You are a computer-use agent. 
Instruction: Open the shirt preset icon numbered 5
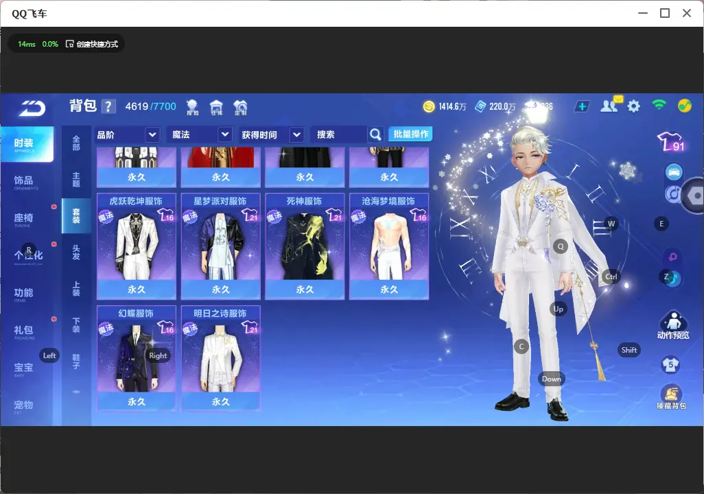point(671,364)
